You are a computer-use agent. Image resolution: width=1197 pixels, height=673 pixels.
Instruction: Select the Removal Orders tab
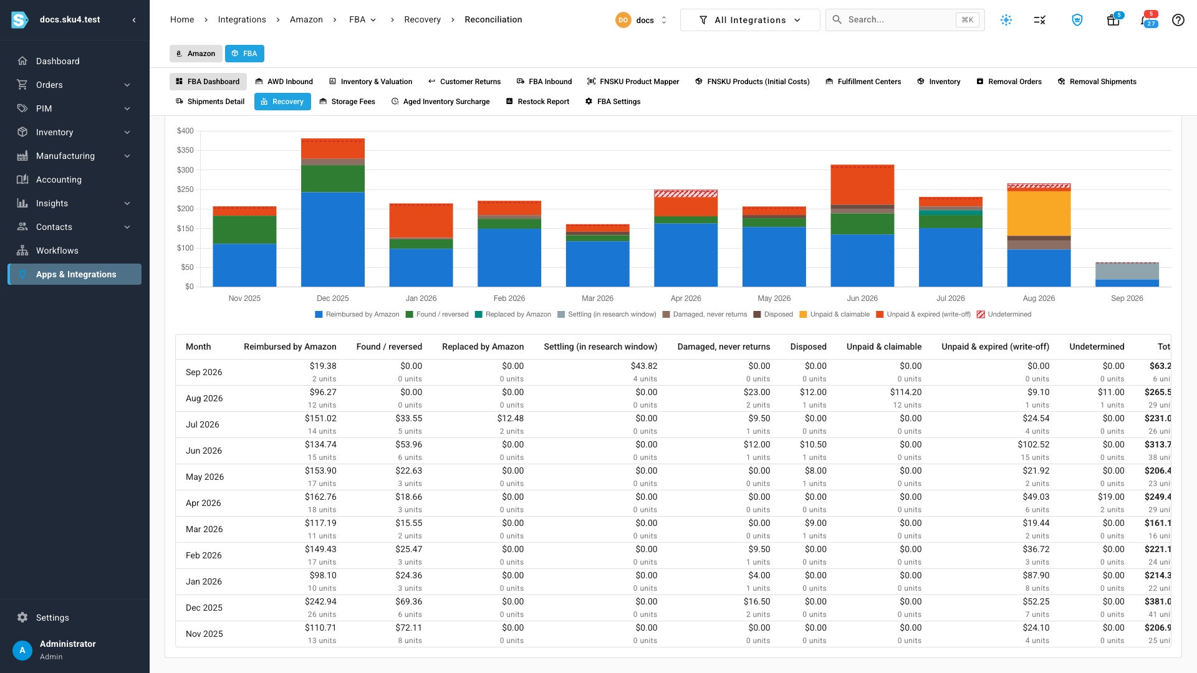point(1009,82)
